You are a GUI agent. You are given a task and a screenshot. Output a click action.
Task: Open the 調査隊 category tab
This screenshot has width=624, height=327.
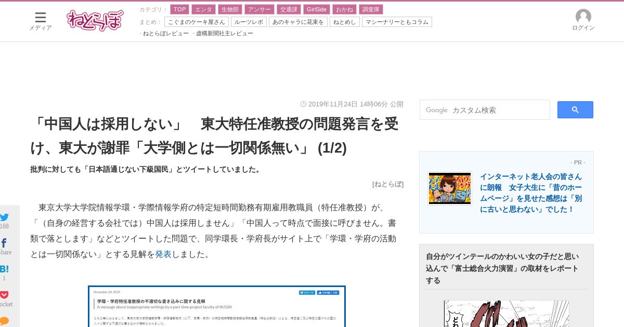coord(371,9)
